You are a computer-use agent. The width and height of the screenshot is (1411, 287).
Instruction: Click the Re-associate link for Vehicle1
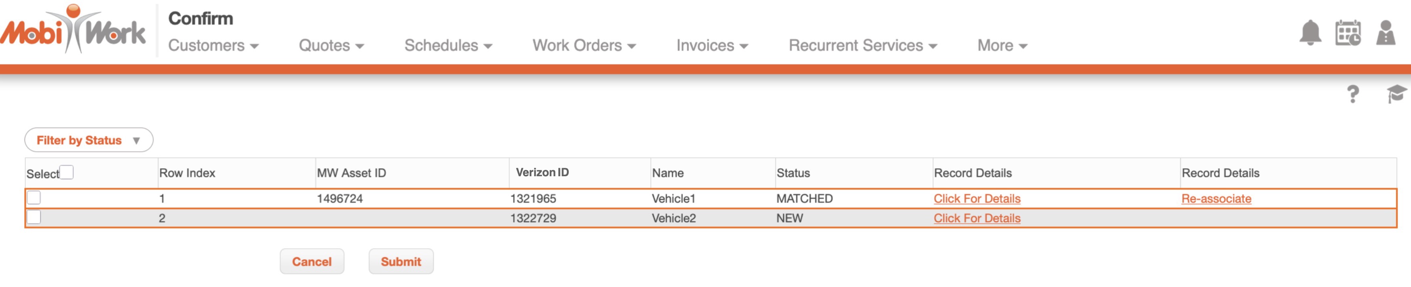[x=1216, y=198]
